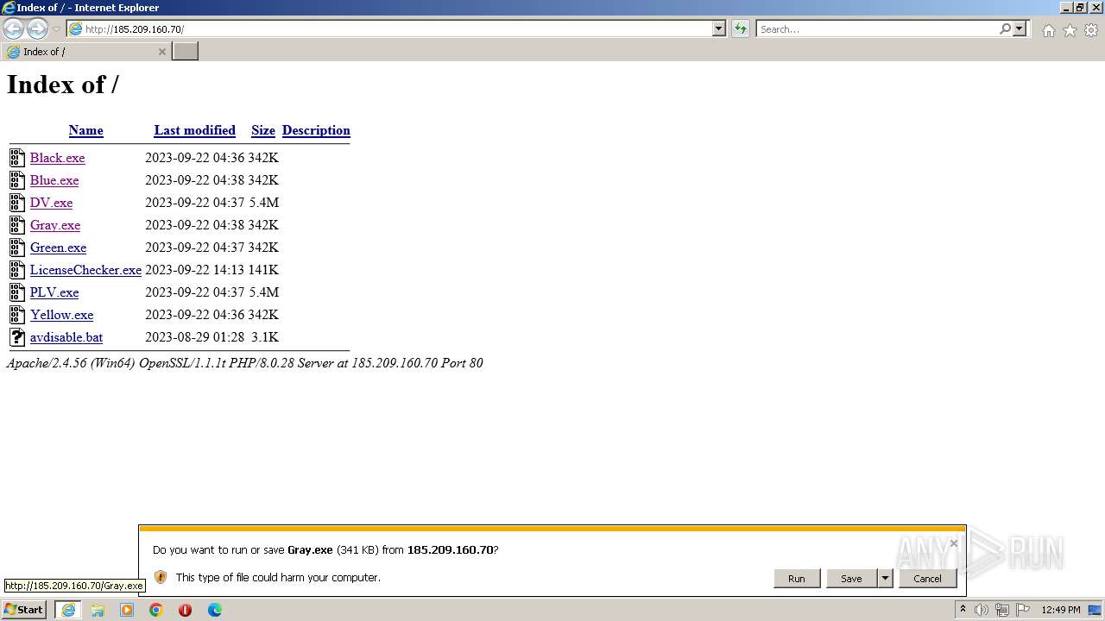Open the PLV.exe link
This screenshot has height=621, width=1105.
(54, 292)
